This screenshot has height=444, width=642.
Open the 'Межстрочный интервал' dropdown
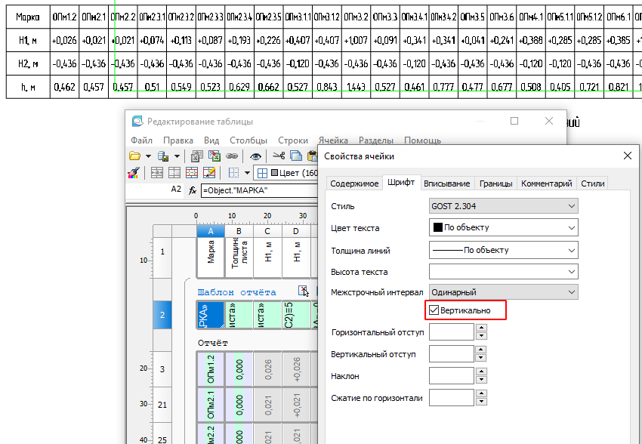point(504,292)
